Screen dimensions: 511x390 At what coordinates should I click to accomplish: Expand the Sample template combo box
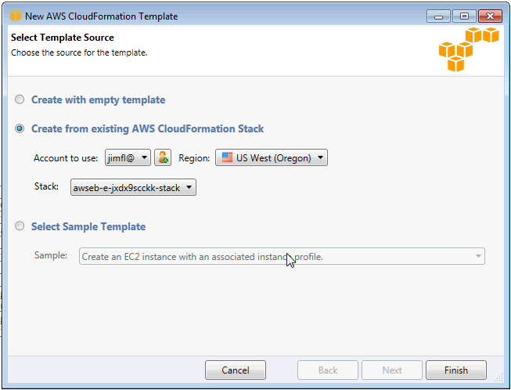coord(282,256)
